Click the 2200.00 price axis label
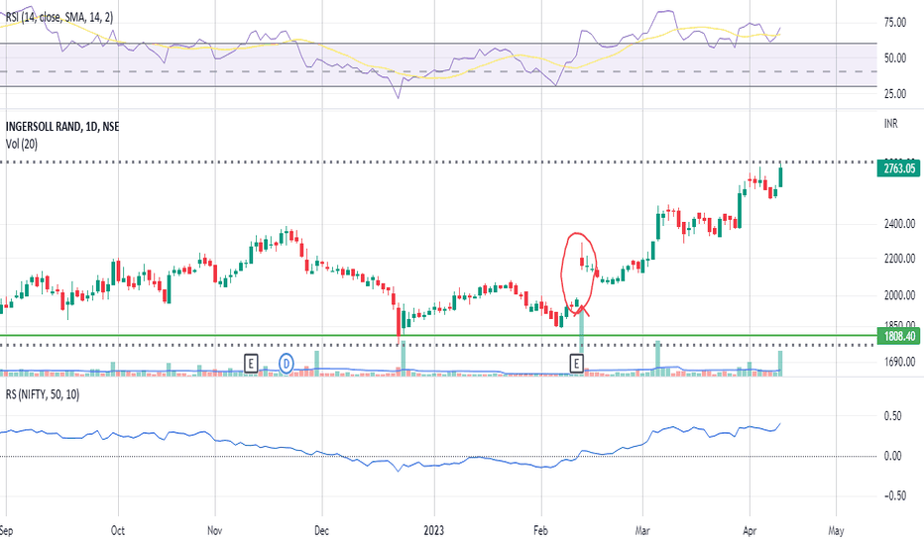Image resolution: width=924 pixels, height=545 pixels. tap(899, 259)
